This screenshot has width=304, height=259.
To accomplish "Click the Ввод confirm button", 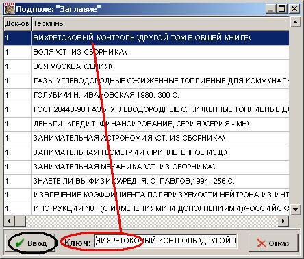I will pos(31,243).
